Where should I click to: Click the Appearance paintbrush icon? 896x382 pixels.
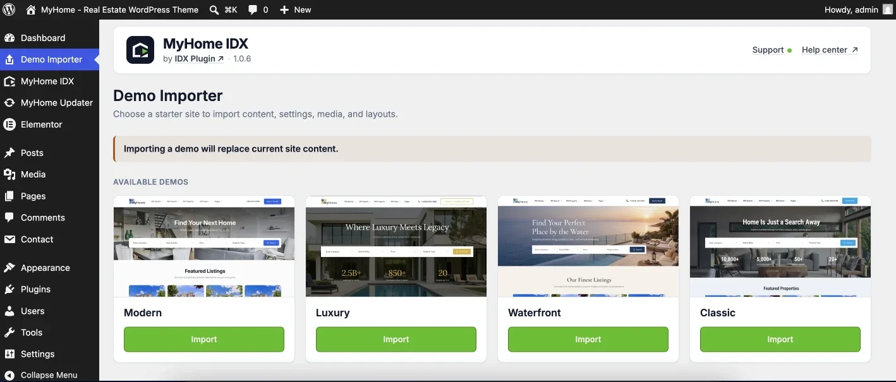pyautogui.click(x=9, y=268)
